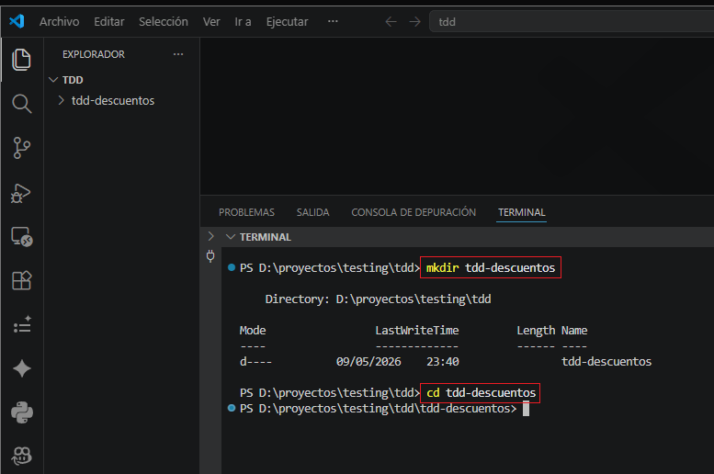Click the Mode column header in terminal
Image resolution: width=714 pixels, height=474 pixels.
point(253,330)
